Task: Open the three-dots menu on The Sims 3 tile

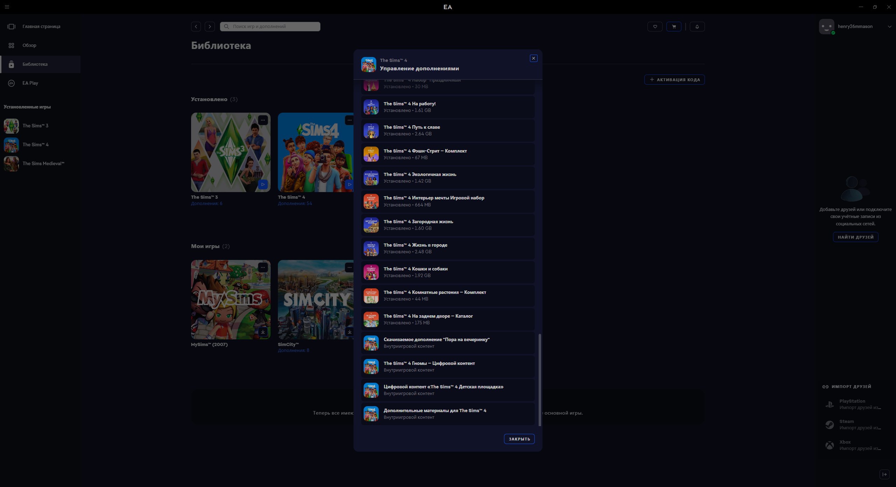Action: [x=263, y=120]
